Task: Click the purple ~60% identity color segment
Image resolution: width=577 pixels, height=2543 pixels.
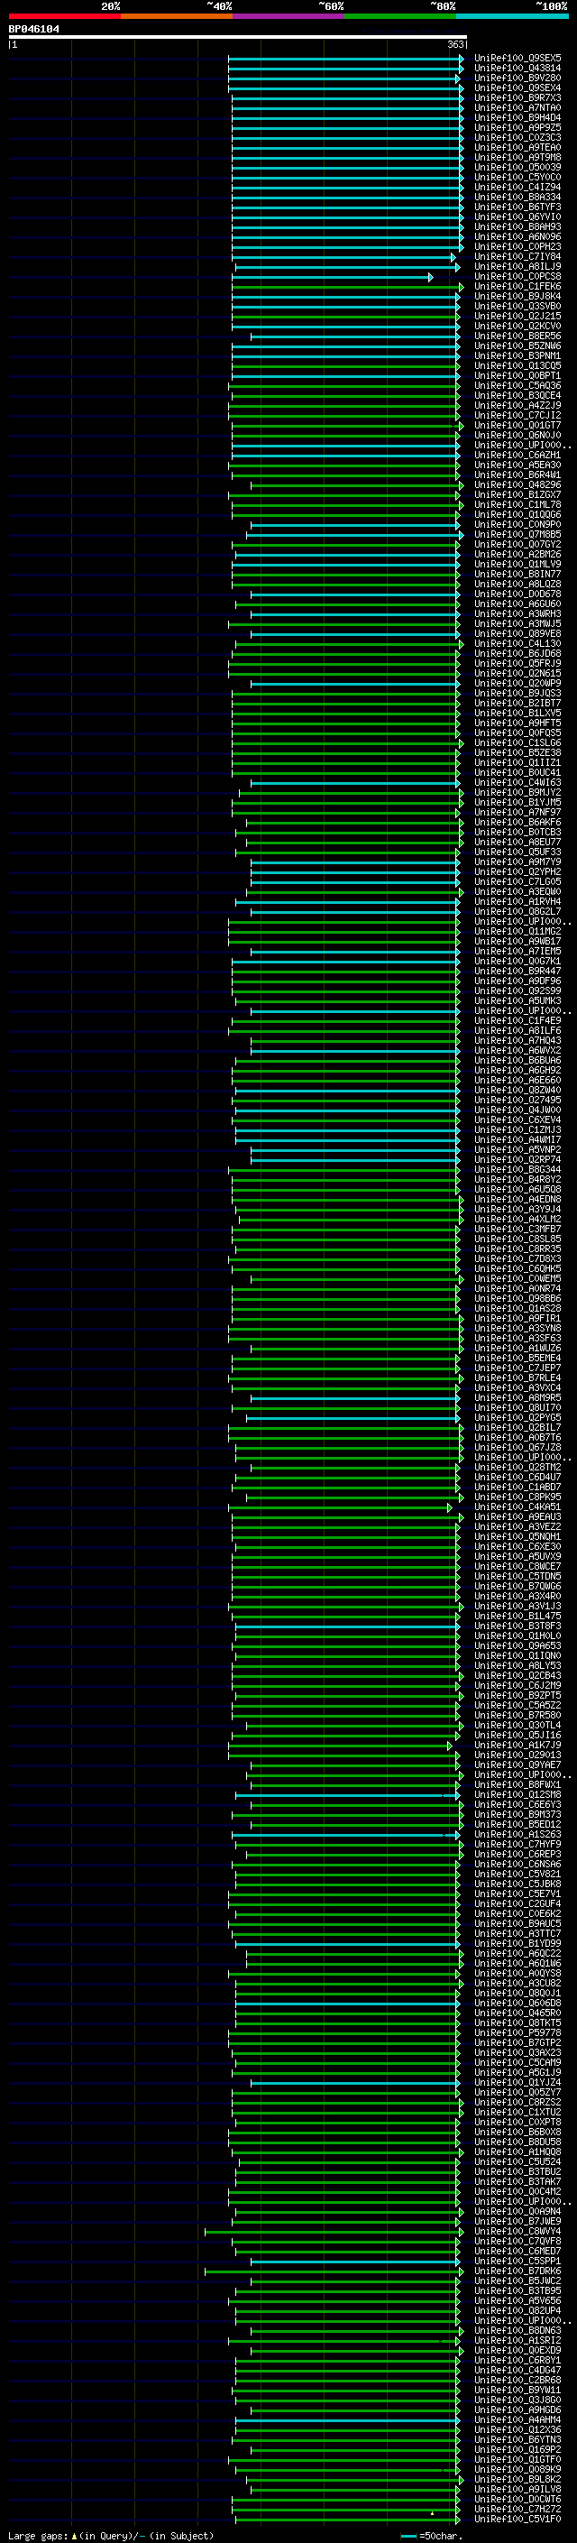Action: (x=289, y=16)
